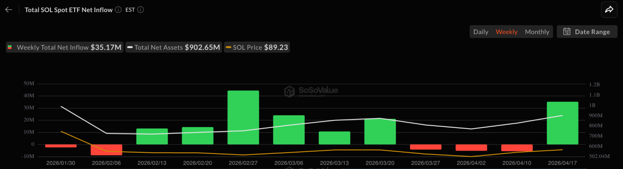Click info icon beside Net Inflow title
Image resolution: width=623 pixels, height=169 pixels.
point(118,10)
